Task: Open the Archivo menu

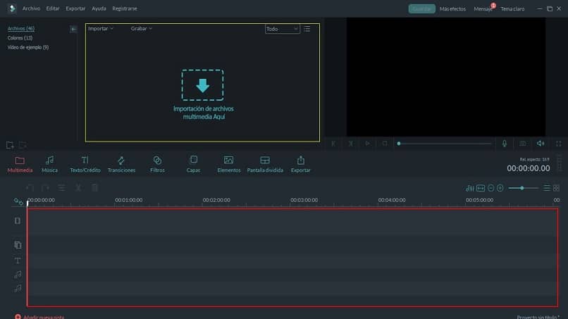Action: point(31,8)
